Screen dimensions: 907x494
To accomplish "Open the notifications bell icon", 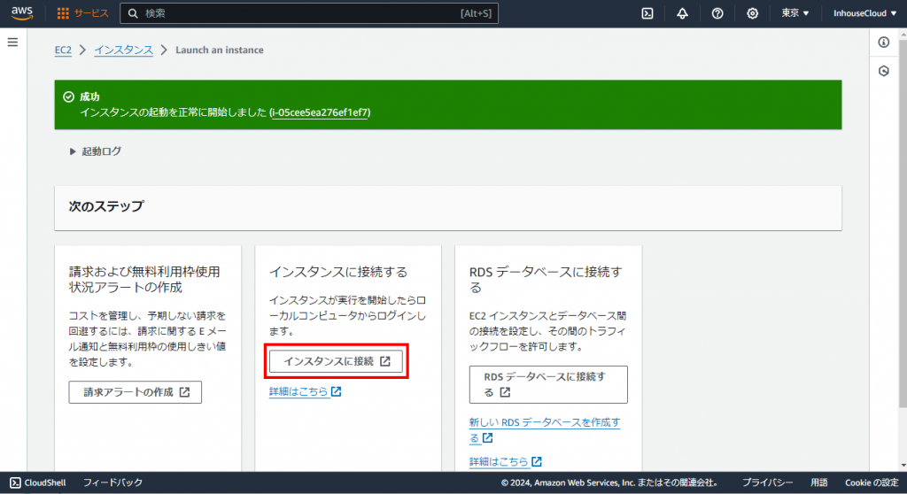I will 682,13.
